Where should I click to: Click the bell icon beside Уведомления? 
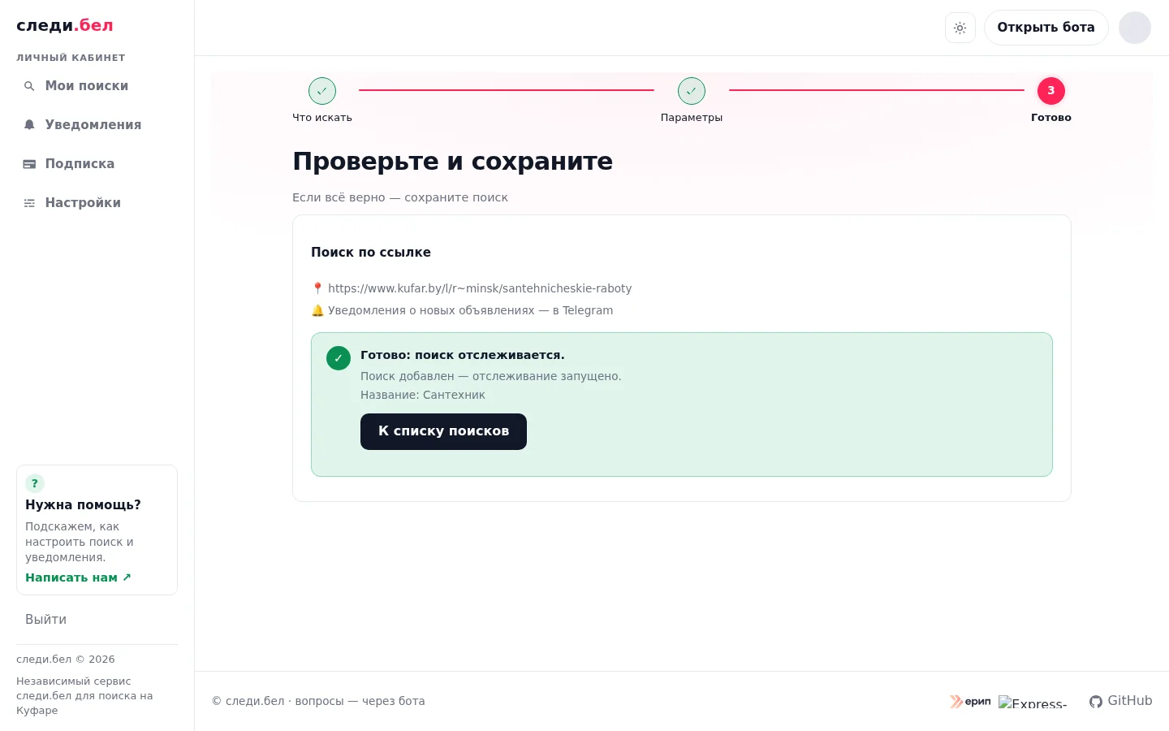point(29,125)
